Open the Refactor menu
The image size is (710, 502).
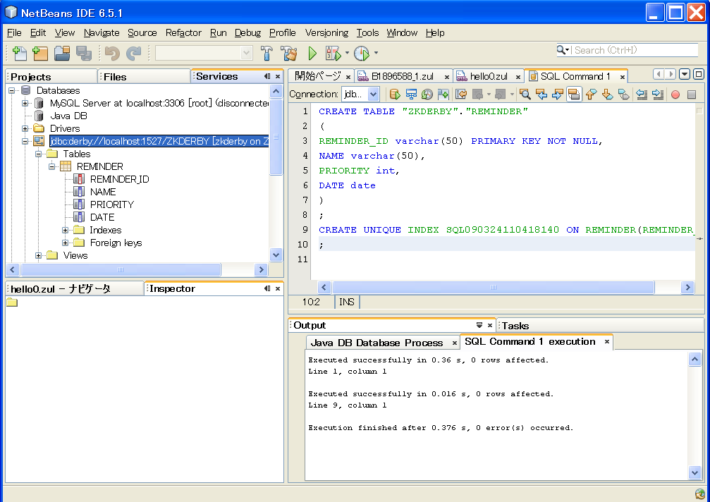[183, 32]
